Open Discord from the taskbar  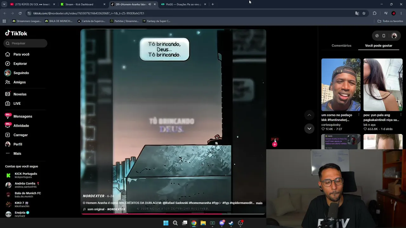(222, 223)
